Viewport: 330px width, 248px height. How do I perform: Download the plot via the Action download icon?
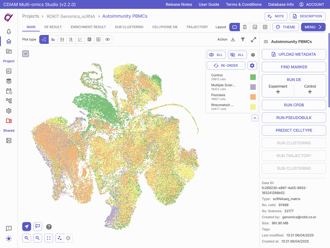233,39
